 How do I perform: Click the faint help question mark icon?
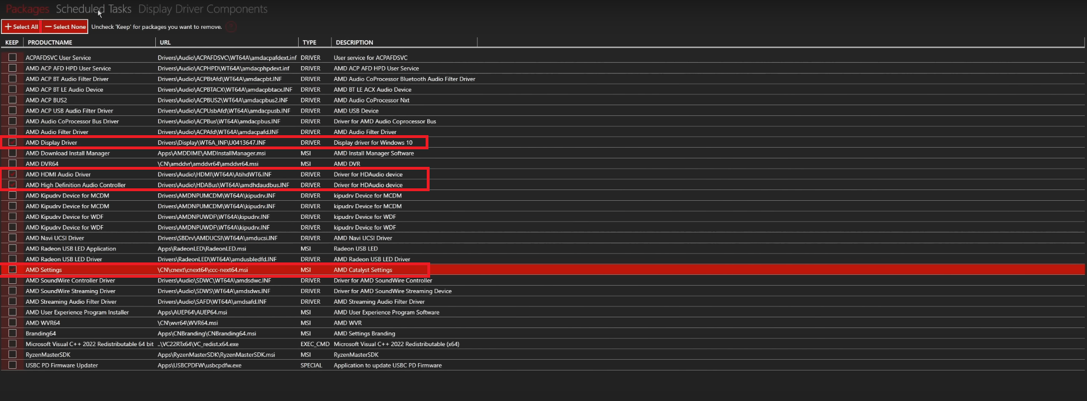tap(231, 27)
